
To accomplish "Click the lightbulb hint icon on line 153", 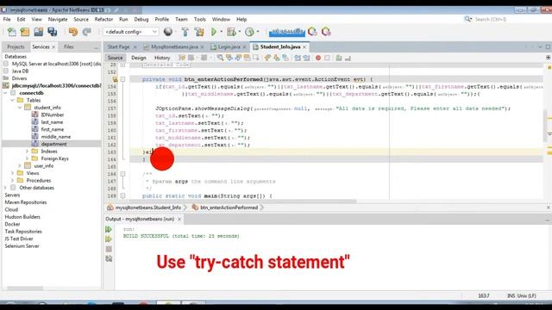I will coord(115,79).
